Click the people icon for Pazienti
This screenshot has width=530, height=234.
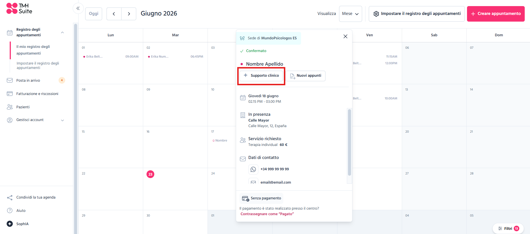[x=10, y=107]
